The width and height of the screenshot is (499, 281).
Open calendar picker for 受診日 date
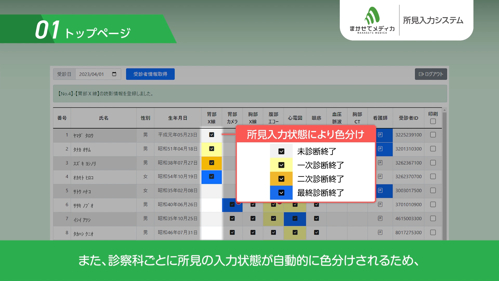click(x=114, y=74)
